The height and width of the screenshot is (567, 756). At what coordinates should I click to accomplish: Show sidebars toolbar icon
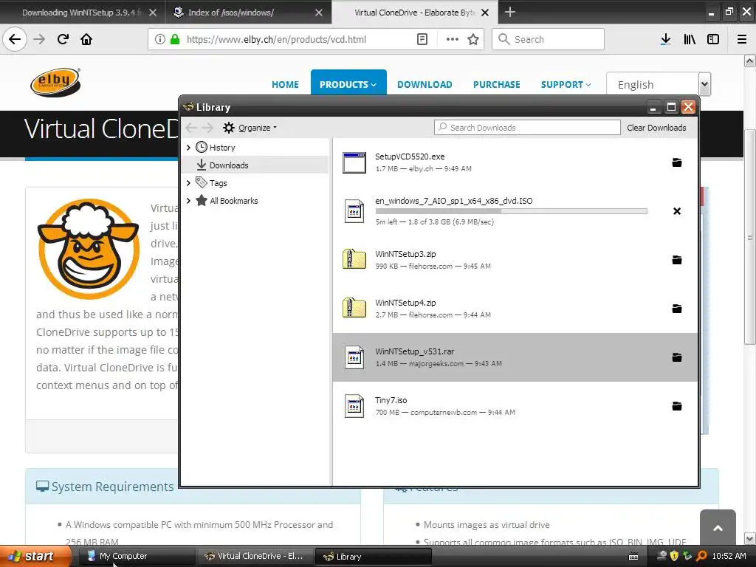click(x=713, y=39)
